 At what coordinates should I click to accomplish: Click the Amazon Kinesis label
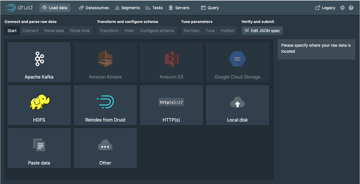105,77
